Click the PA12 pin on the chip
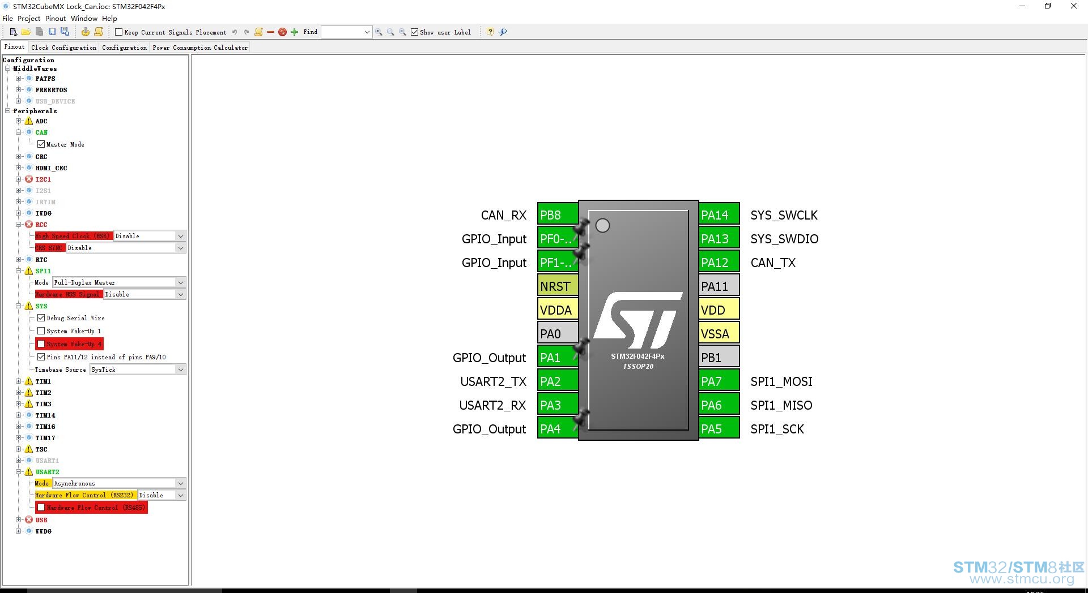 point(719,263)
